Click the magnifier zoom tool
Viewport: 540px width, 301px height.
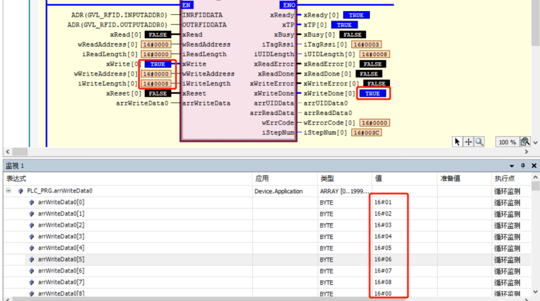click(x=479, y=141)
